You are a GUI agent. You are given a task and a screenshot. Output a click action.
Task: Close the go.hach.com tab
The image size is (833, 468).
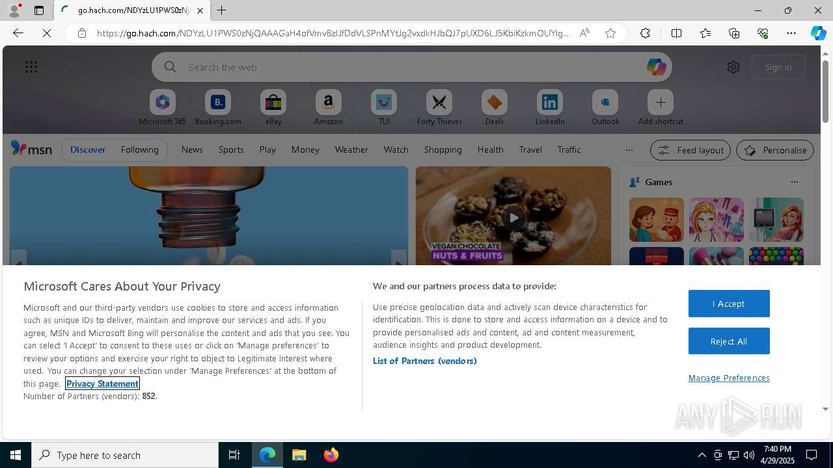click(x=200, y=10)
